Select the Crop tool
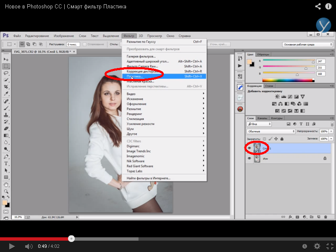The image size is (336, 252). coord(6,87)
